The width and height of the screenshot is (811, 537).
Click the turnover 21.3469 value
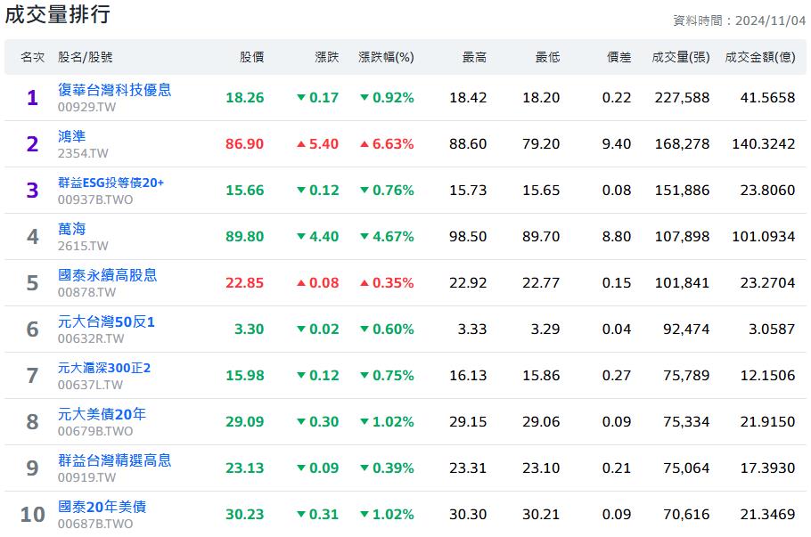[767, 514]
